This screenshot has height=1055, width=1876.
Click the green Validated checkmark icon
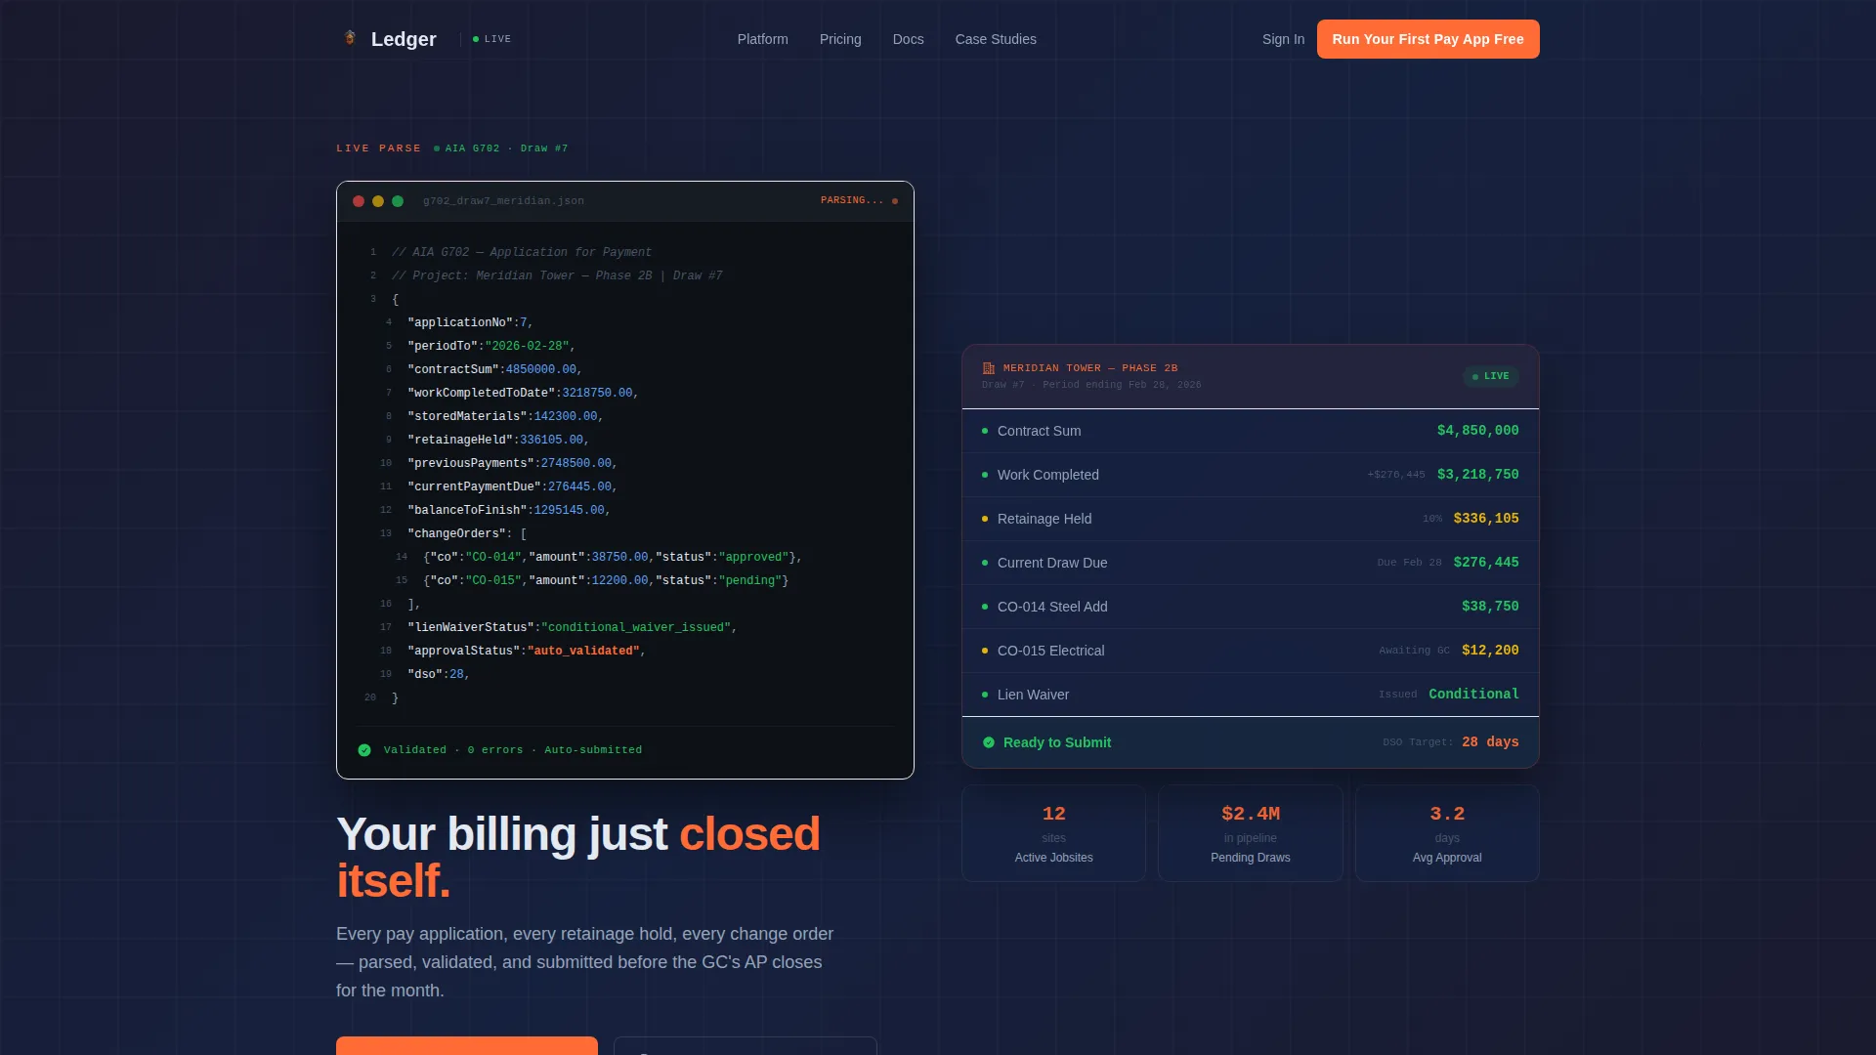point(364,750)
